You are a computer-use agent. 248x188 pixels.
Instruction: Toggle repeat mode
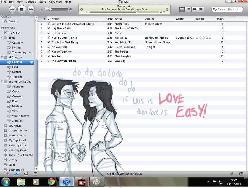(26, 174)
